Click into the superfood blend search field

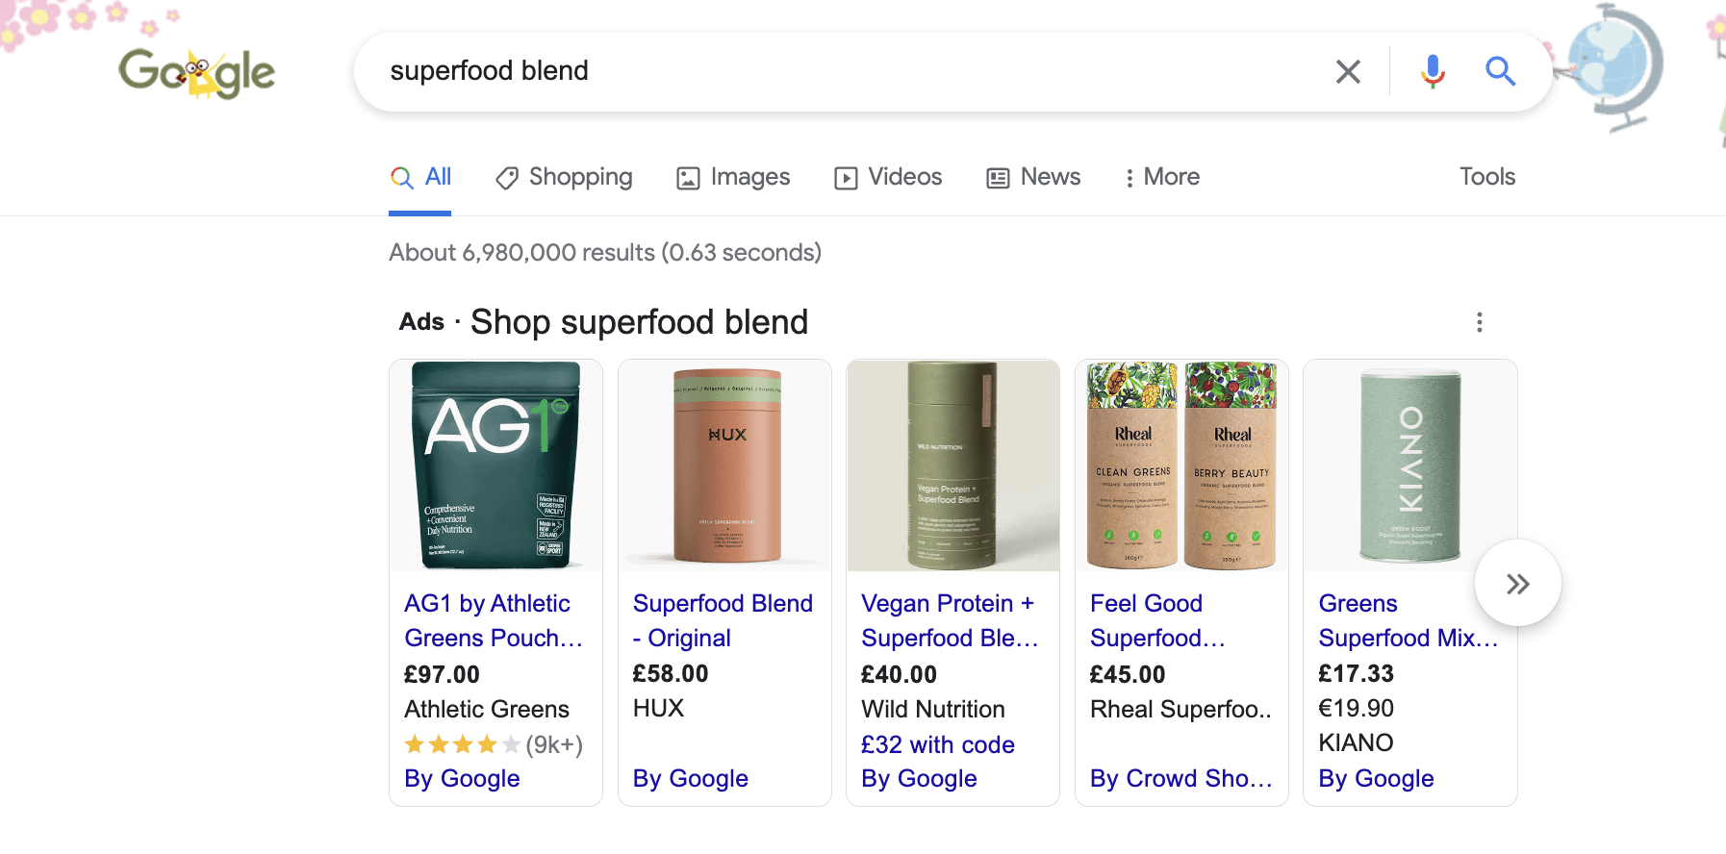click(847, 71)
